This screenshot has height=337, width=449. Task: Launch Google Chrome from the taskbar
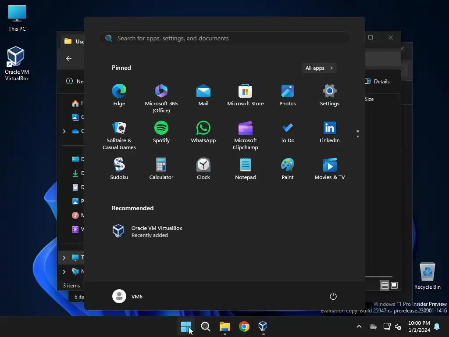coord(244,326)
